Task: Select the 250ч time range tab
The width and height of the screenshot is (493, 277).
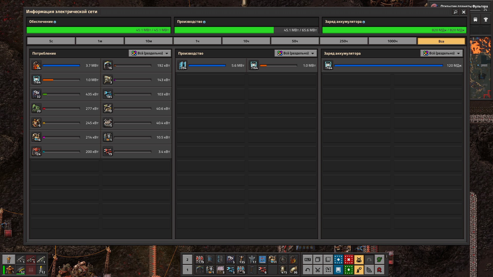Action: tap(344, 41)
